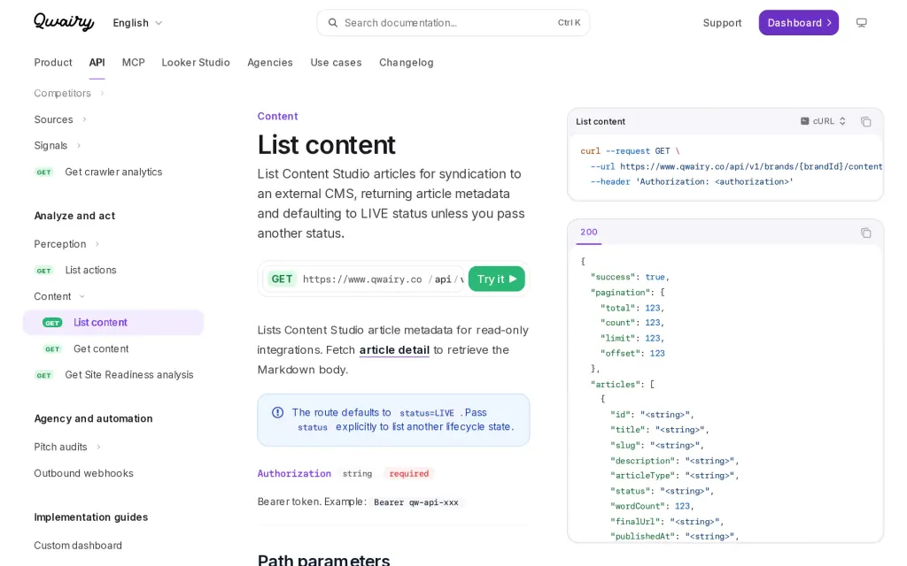
Task: Expand the Signals sidebar section
Action: [58, 146]
